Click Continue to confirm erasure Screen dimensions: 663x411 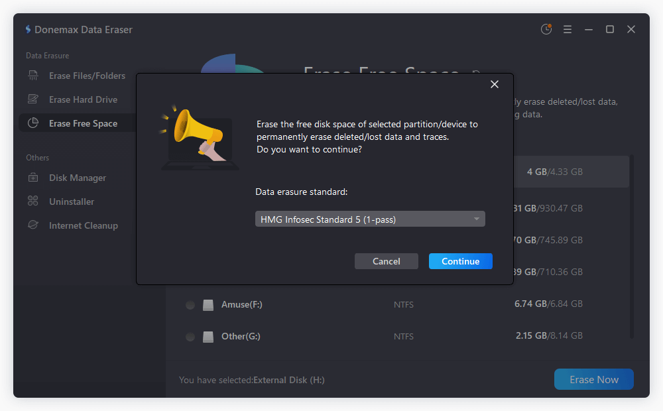[461, 261]
